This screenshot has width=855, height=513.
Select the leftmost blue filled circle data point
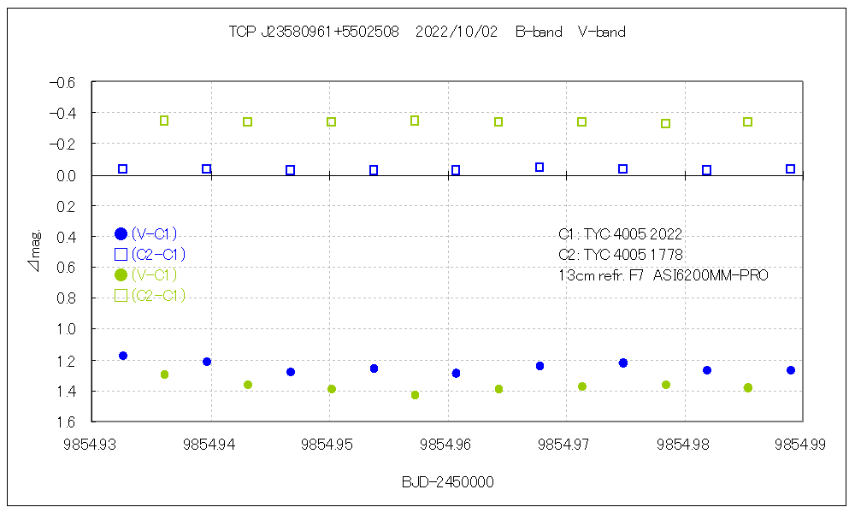point(123,356)
